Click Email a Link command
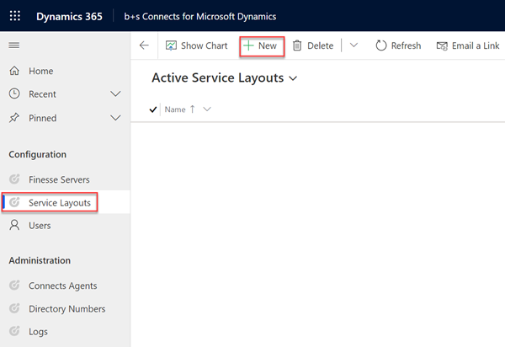The width and height of the screenshot is (505, 347). coord(468,45)
